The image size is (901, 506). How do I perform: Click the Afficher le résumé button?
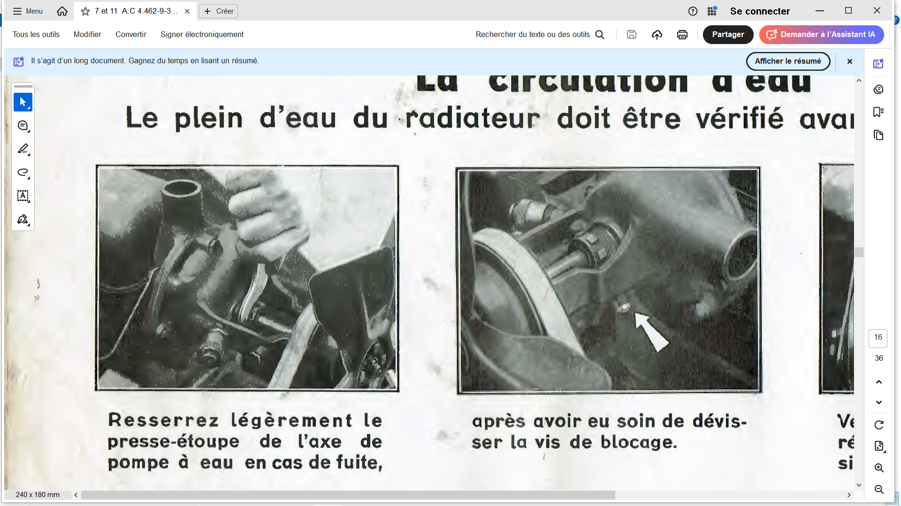tap(787, 61)
